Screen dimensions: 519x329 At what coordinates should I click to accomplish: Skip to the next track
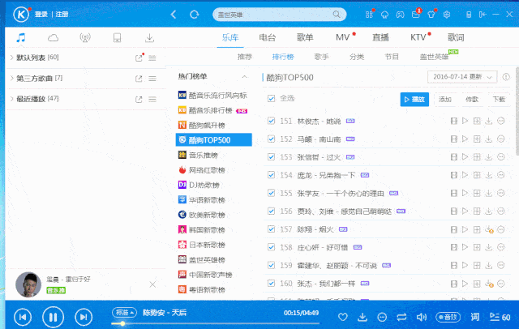84,317
